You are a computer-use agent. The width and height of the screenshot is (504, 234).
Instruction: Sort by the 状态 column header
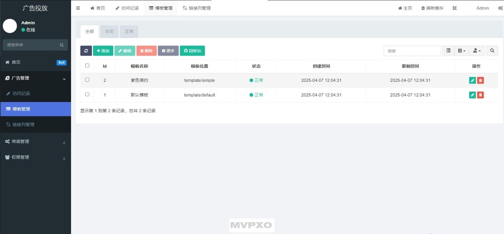click(256, 66)
